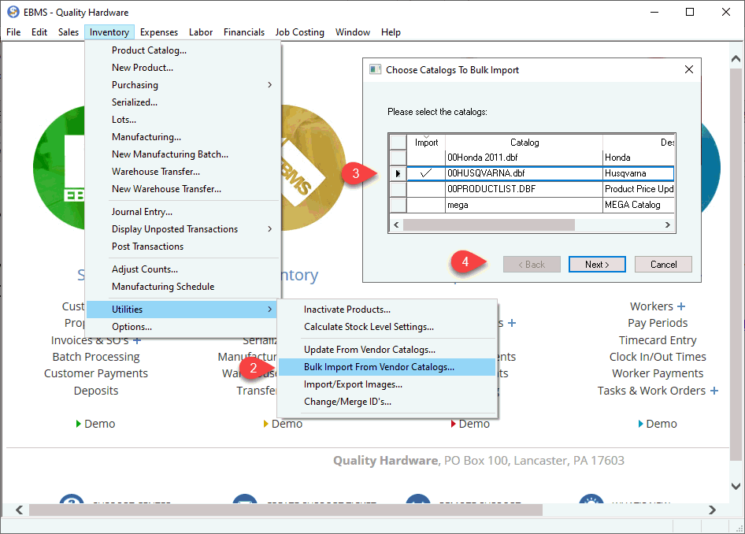The width and height of the screenshot is (745, 534).
Task: Open the Window menu
Action: (353, 32)
